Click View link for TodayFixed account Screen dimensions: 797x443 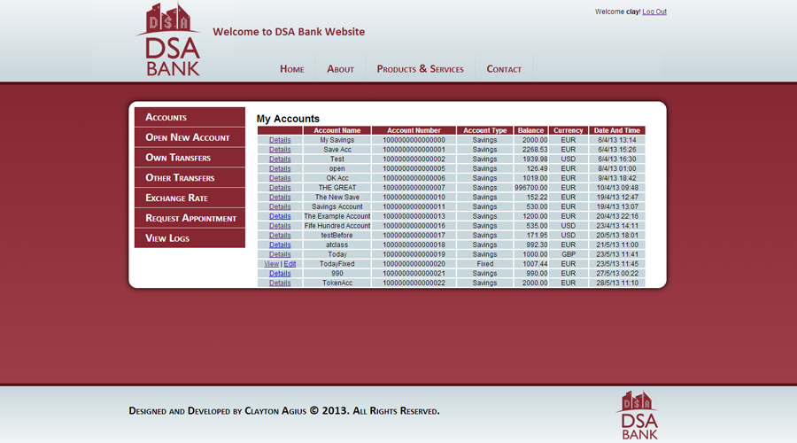[x=272, y=264]
